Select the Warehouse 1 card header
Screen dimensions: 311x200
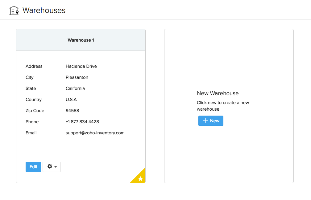(x=81, y=40)
